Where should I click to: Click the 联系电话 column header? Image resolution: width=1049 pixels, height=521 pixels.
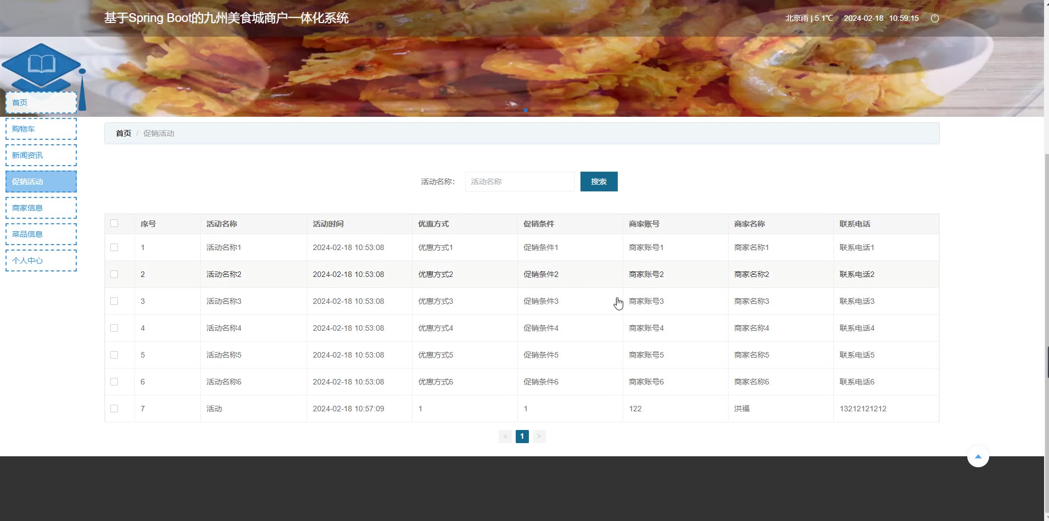tap(855, 224)
